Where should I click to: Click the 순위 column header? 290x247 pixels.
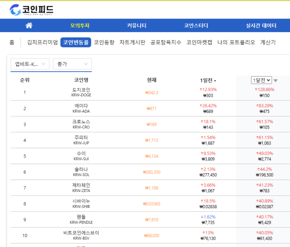click(x=25, y=80)
